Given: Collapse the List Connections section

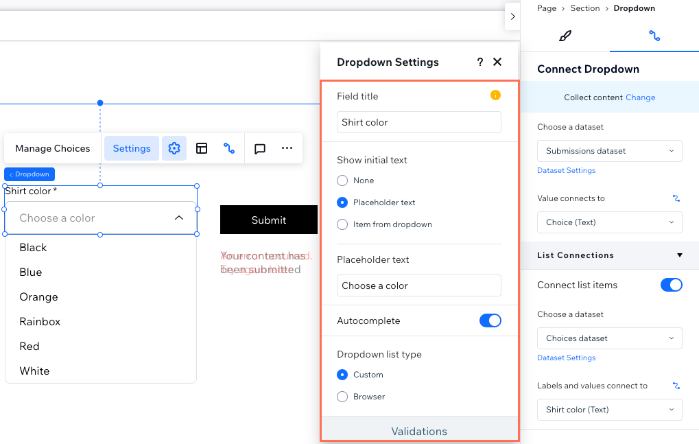Looking at the screenshot, I should click(x=679, y=255).
